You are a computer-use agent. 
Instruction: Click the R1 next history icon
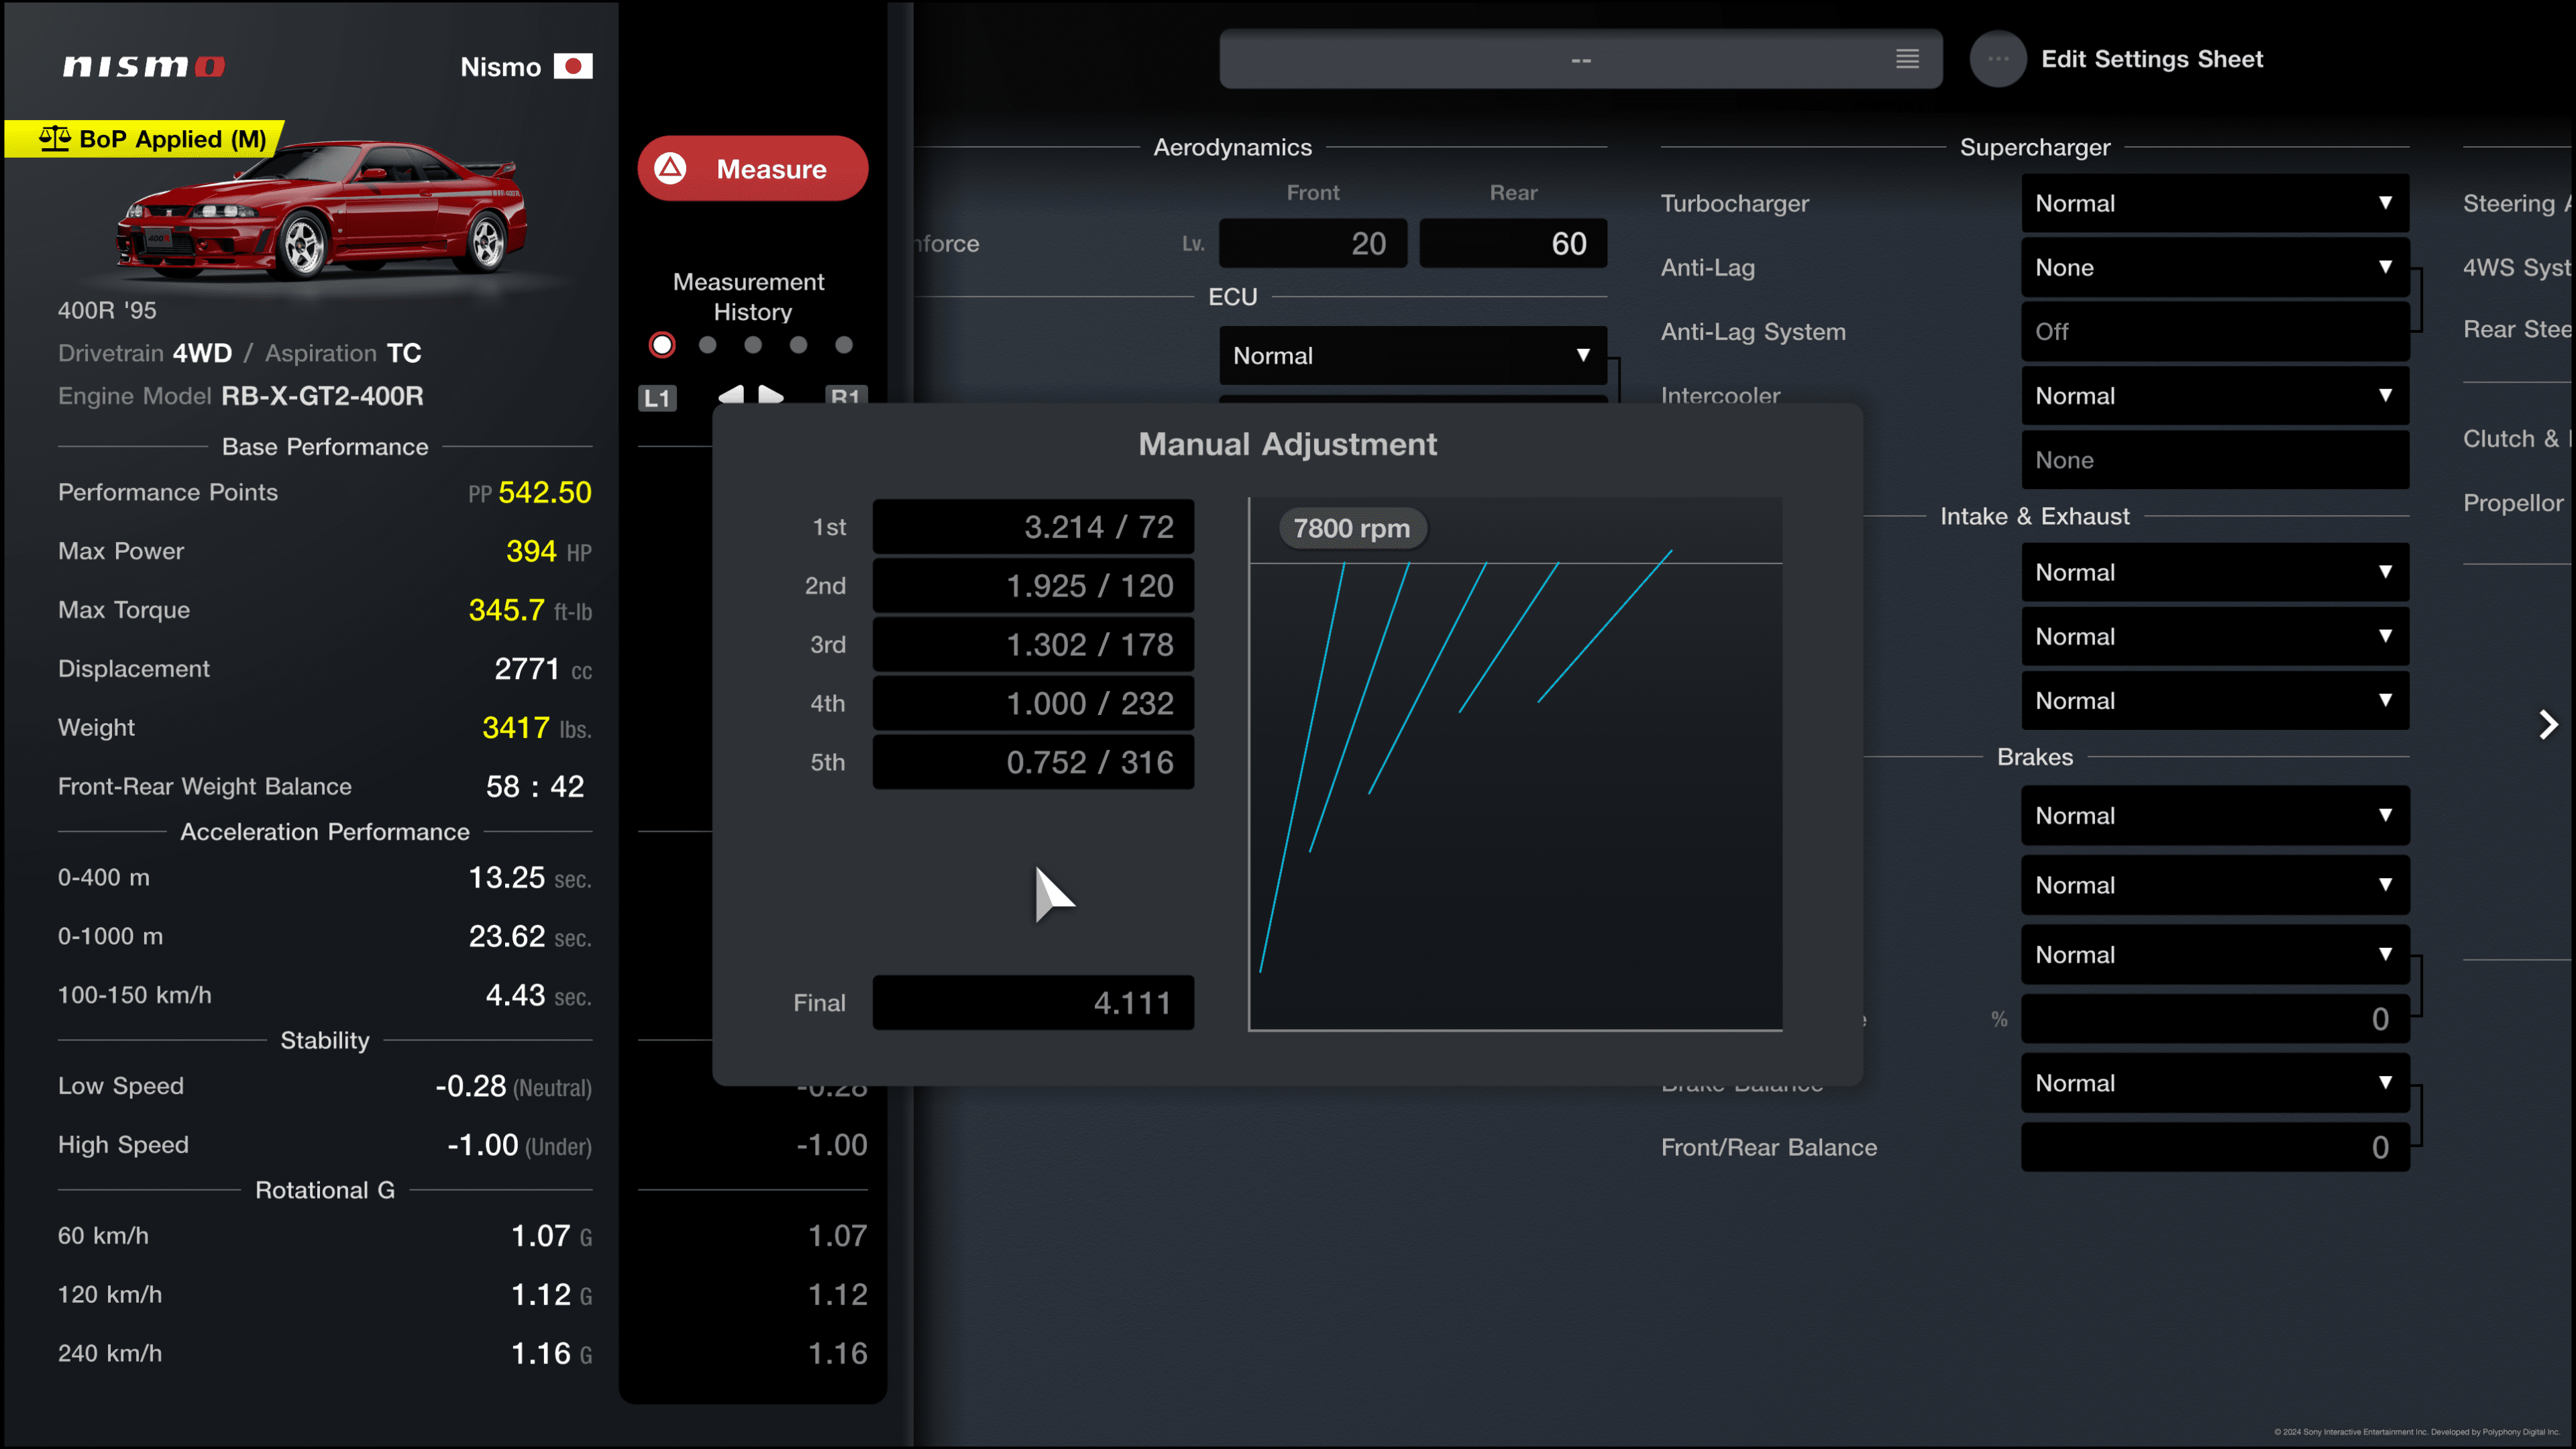[846, 394]
